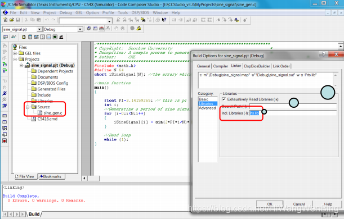Switch to the Link Order tab

(282, 66)
